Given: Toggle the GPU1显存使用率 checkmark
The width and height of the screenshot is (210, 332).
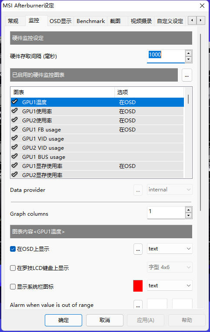Looking at the screenshot, I should pos(15,166).
